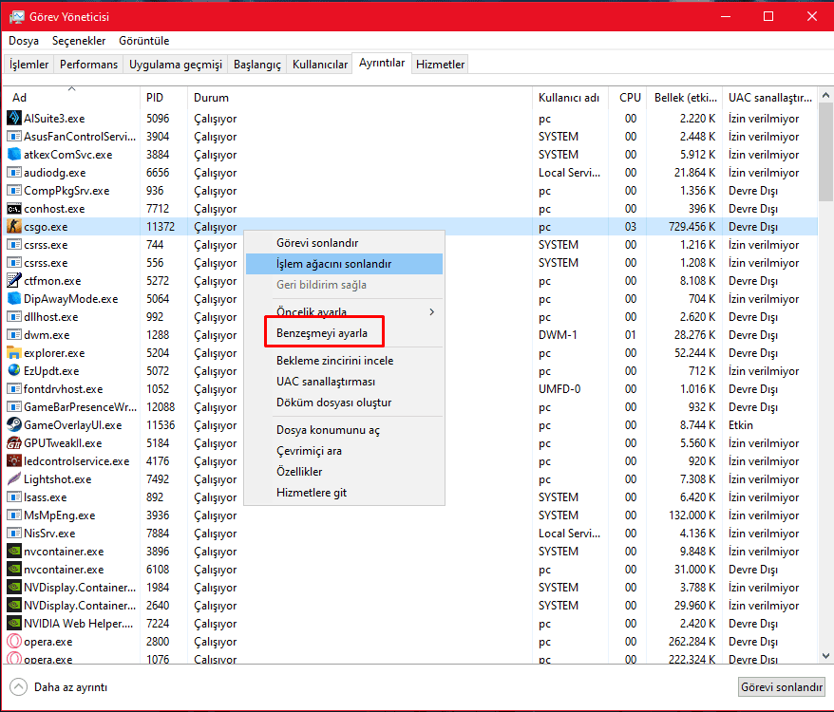Select Benzeşmeyi ayarla from context menu

point(321,333)
